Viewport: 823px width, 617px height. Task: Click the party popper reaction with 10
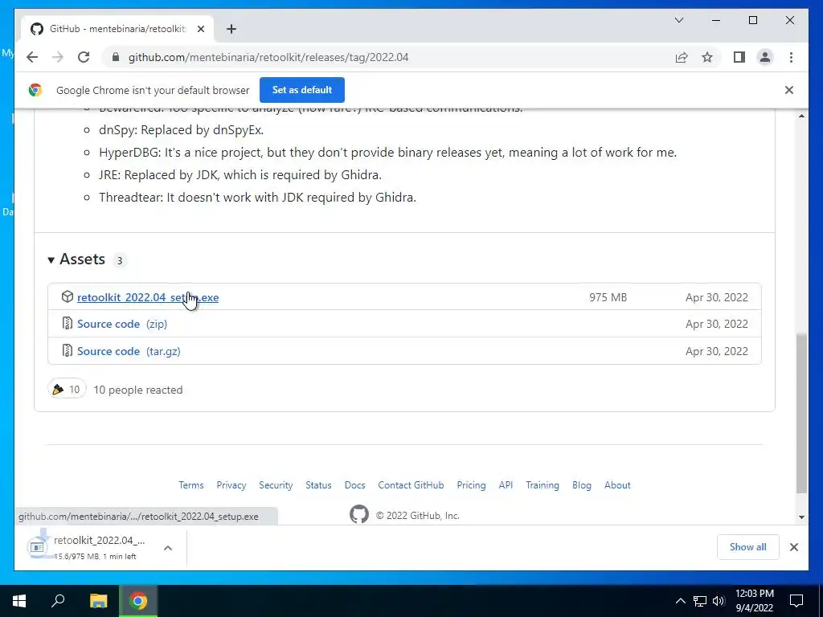[67, 389]
